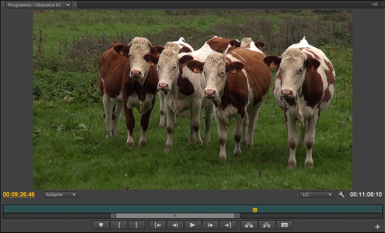Step back one frame
The height and width of the screenshot is (233, 385).
pyautogui.click(x=175, y=225)
